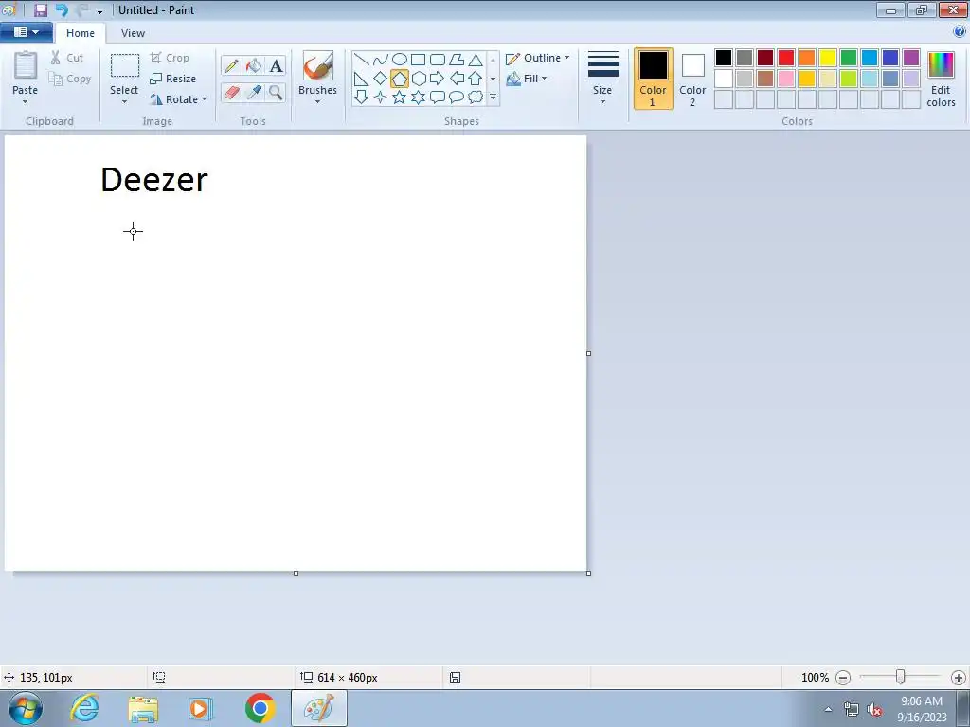This screenshot has height=727, width=970.
Task: Open the Customize Quick Access Toolbar arrow
Action: [99, 10]
